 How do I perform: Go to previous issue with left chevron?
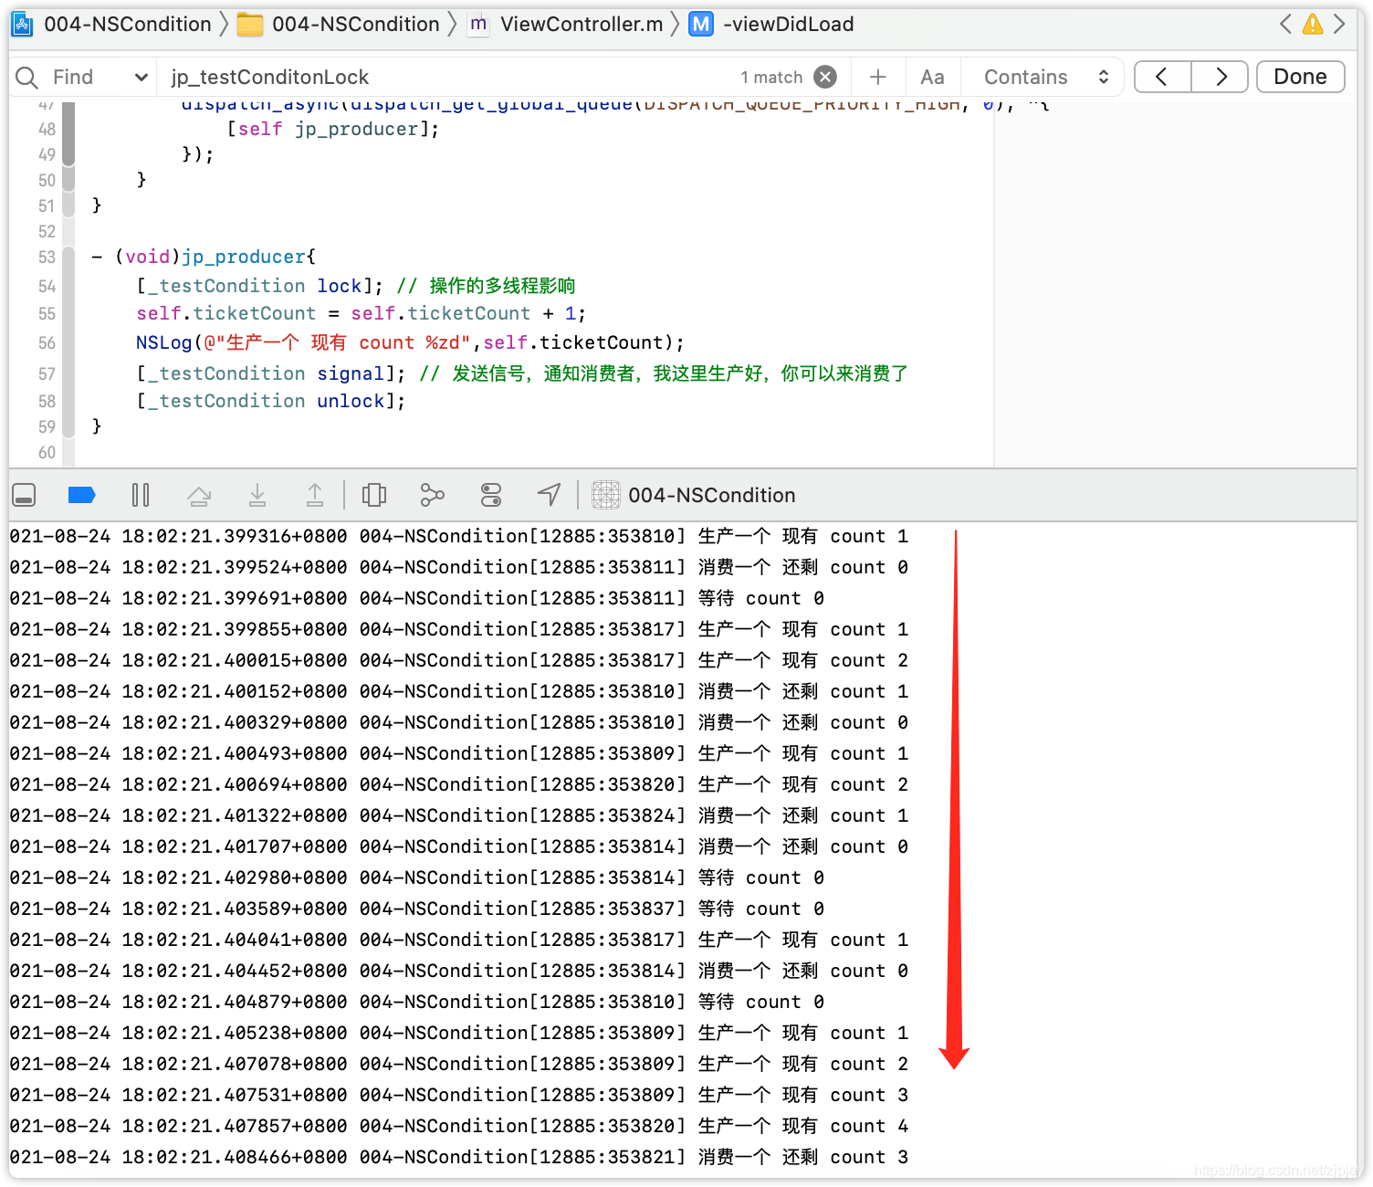(1285, 25)
